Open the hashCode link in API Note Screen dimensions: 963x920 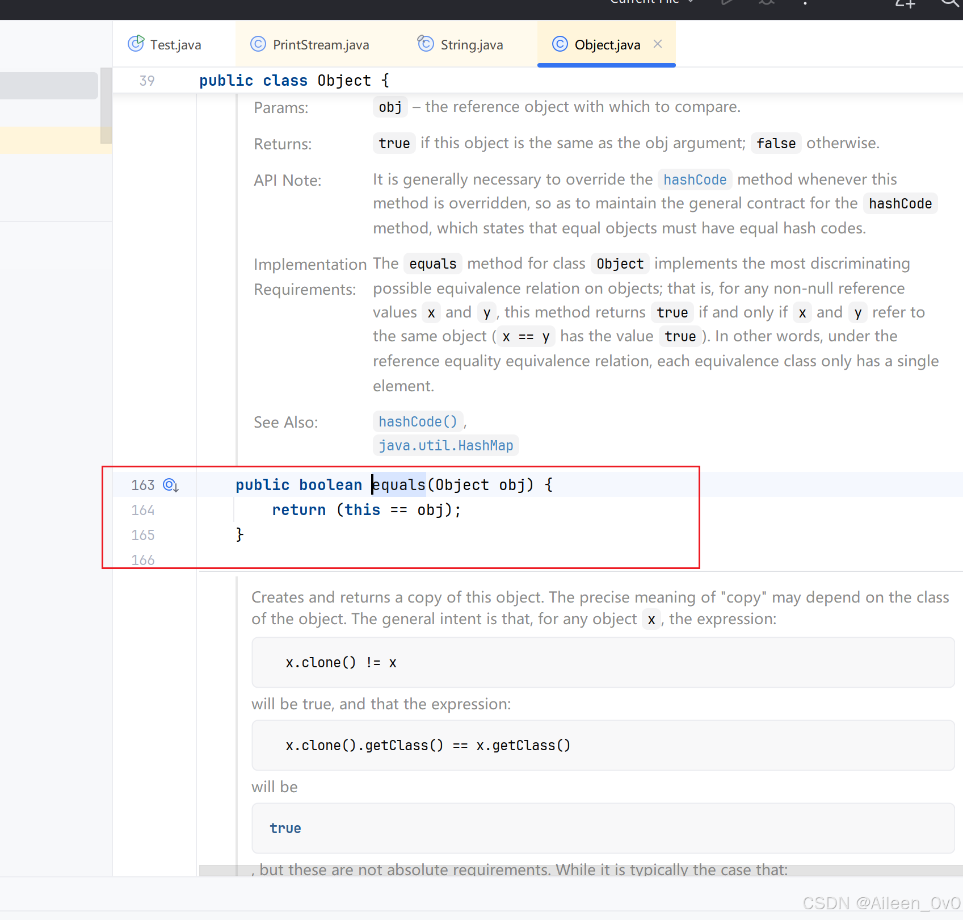[695, 179]
